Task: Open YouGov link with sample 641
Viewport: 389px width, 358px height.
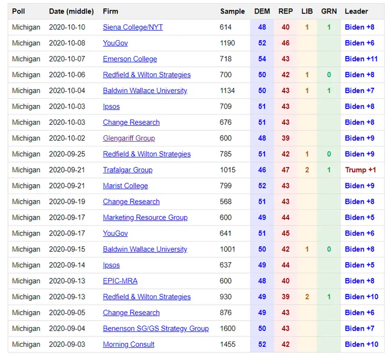Action: pos(115,234)
